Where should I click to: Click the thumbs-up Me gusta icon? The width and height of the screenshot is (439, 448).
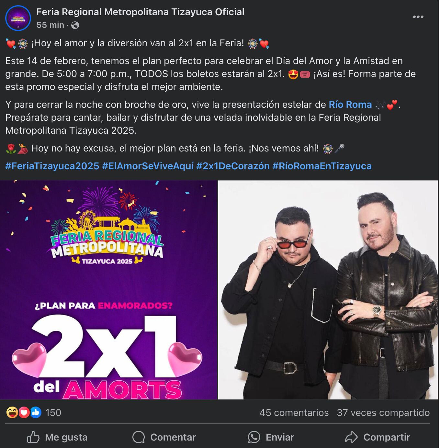[x=33, y=437]
